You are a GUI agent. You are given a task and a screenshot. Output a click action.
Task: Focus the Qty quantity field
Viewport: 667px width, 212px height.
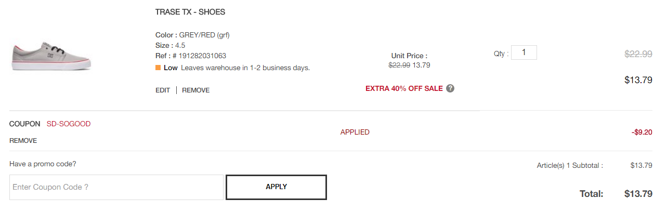click(524, 52)
